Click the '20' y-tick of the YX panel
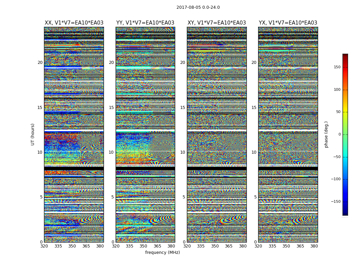Viewport: 353px width, 269px height. tap(254, 63)
